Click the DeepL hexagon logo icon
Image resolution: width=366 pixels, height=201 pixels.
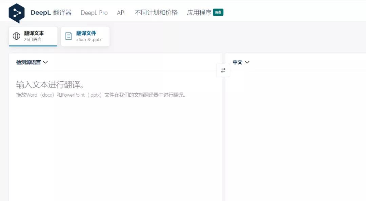(x=17, y=13)
